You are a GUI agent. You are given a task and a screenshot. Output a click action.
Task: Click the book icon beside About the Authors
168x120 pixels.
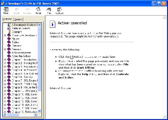(9, 56)
